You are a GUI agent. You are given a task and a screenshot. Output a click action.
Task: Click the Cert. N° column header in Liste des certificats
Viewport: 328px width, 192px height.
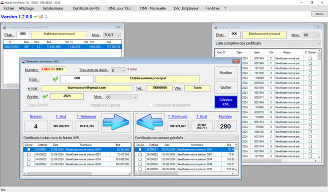coord(222,52)
